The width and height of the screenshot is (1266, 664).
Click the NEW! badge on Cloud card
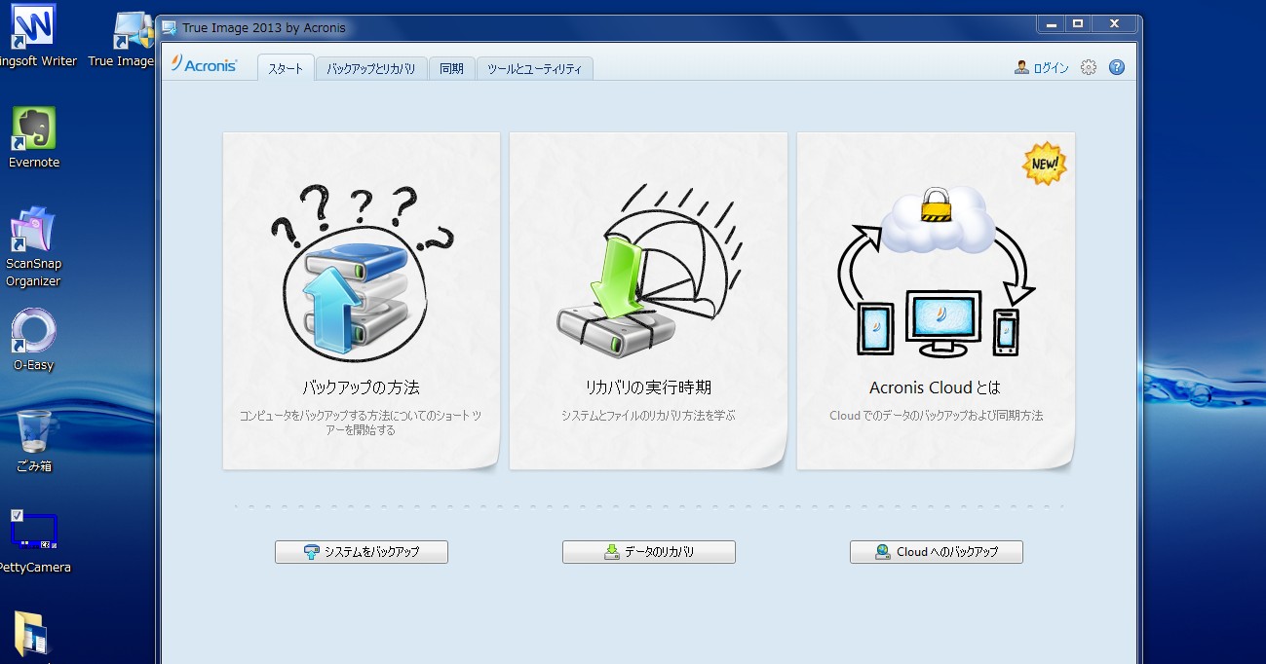coord(1044,164)
